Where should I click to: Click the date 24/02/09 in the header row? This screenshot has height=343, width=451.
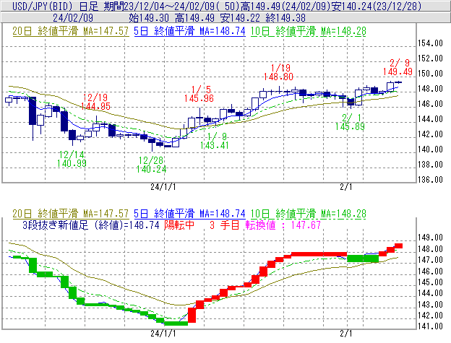pyautogui.click(x=73, y=18)
